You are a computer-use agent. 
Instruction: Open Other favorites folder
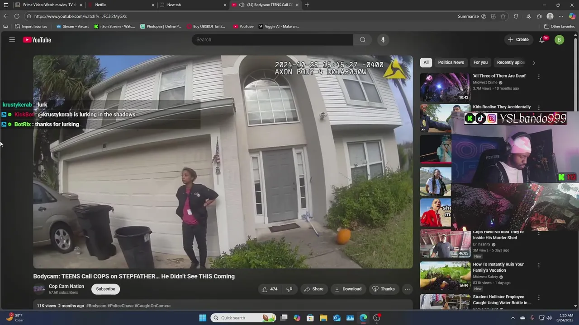[559, 27]
